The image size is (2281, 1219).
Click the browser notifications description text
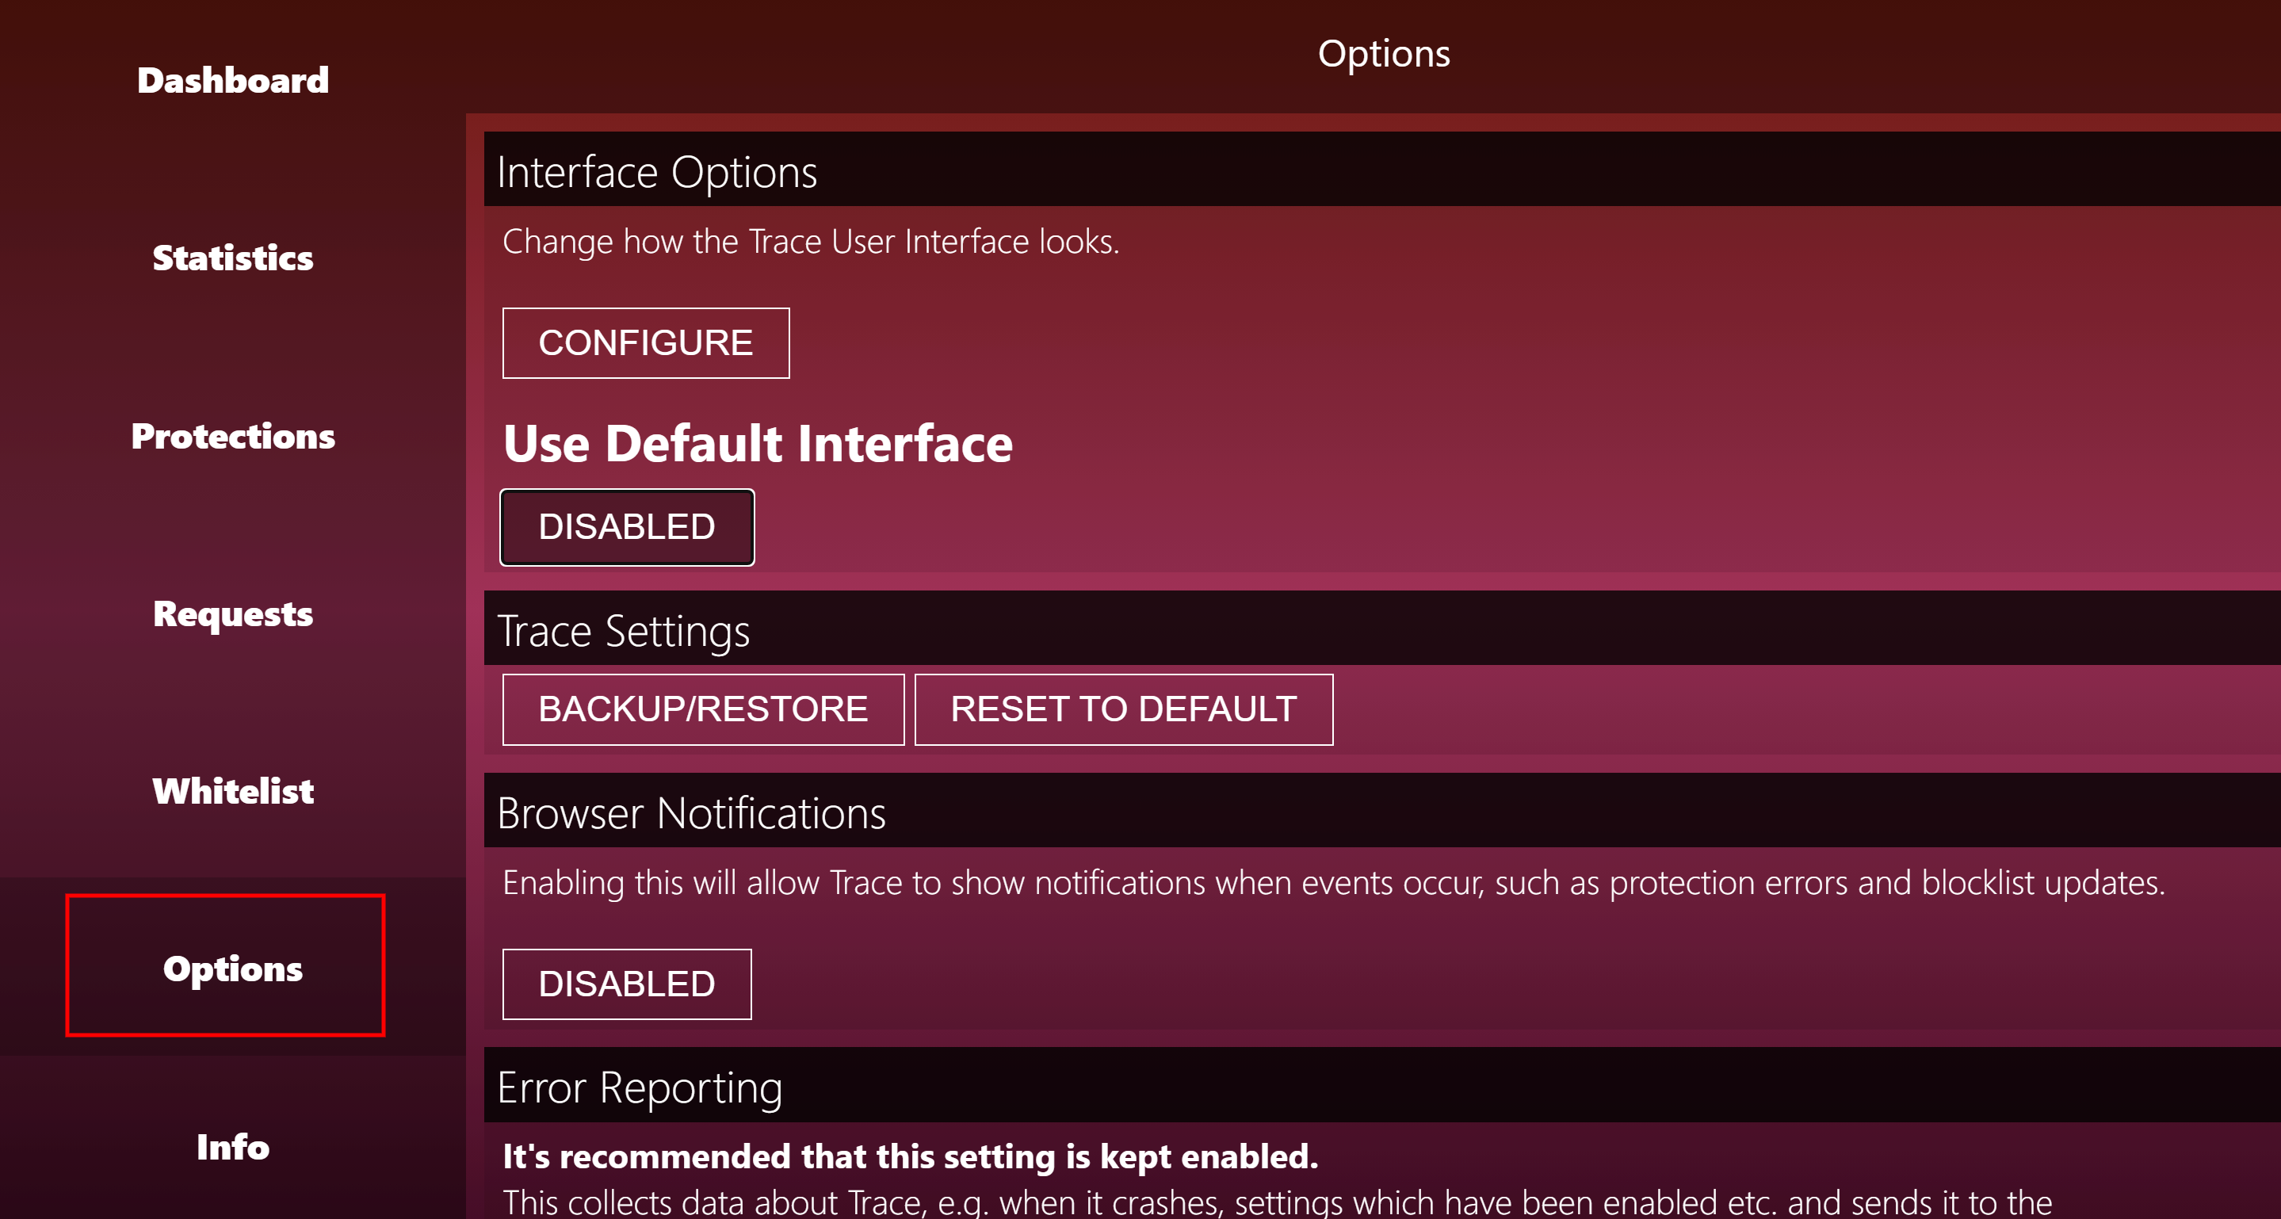[1332, 883]
